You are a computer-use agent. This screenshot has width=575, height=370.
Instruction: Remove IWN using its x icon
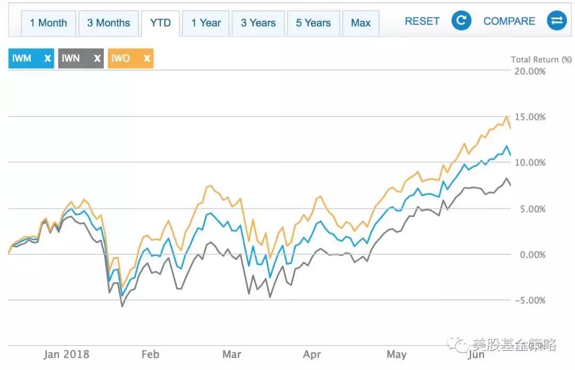point(96,58)
